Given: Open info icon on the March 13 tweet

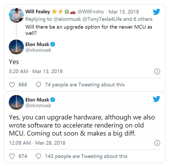Looking at the screenshot, I should [157, 71].
